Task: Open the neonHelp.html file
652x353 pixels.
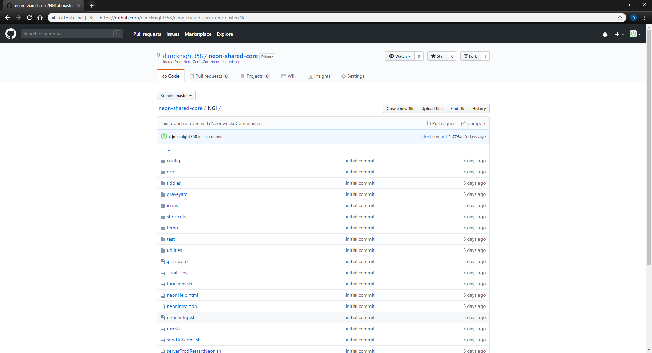Action: click(x=182, y=295)
